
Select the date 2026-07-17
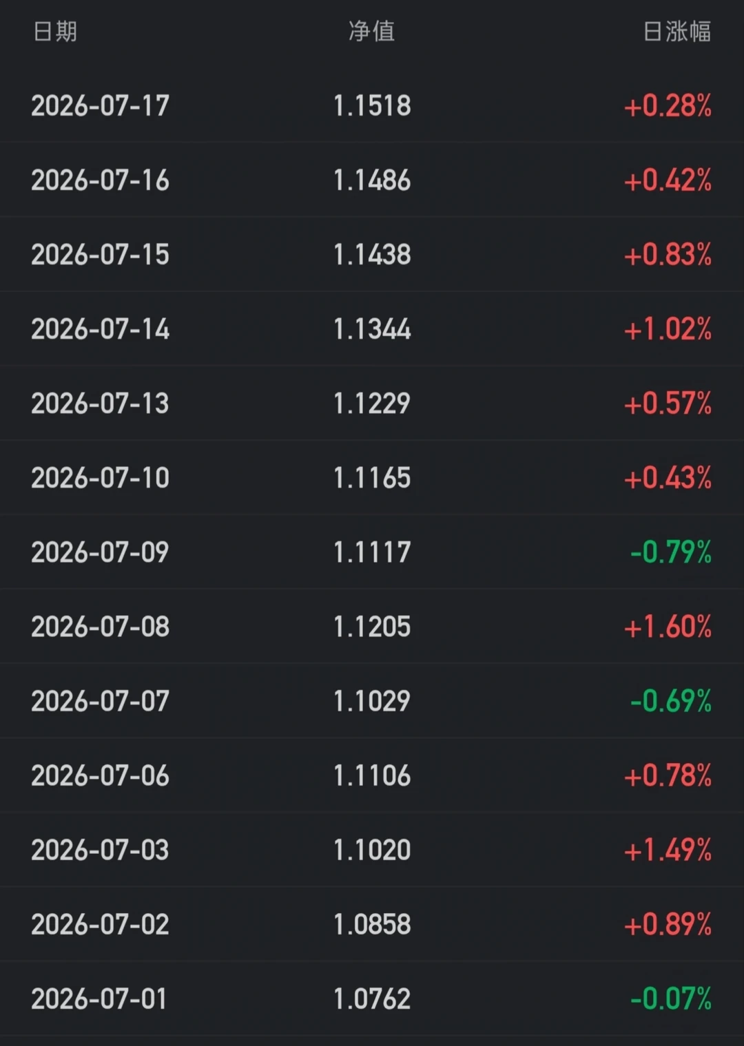pyautogui.click(x=100, y=106)
